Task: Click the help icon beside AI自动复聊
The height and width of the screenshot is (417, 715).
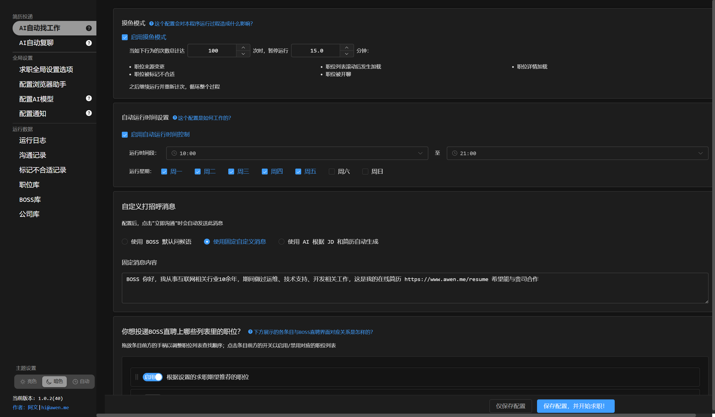Action: click(89, 43)
